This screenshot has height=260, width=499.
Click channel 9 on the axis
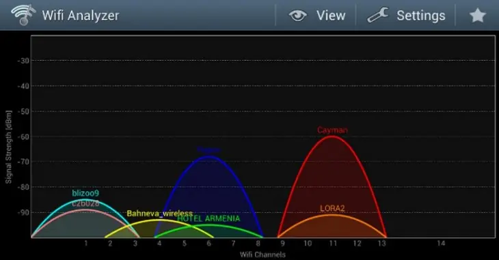tap(282, 244)
